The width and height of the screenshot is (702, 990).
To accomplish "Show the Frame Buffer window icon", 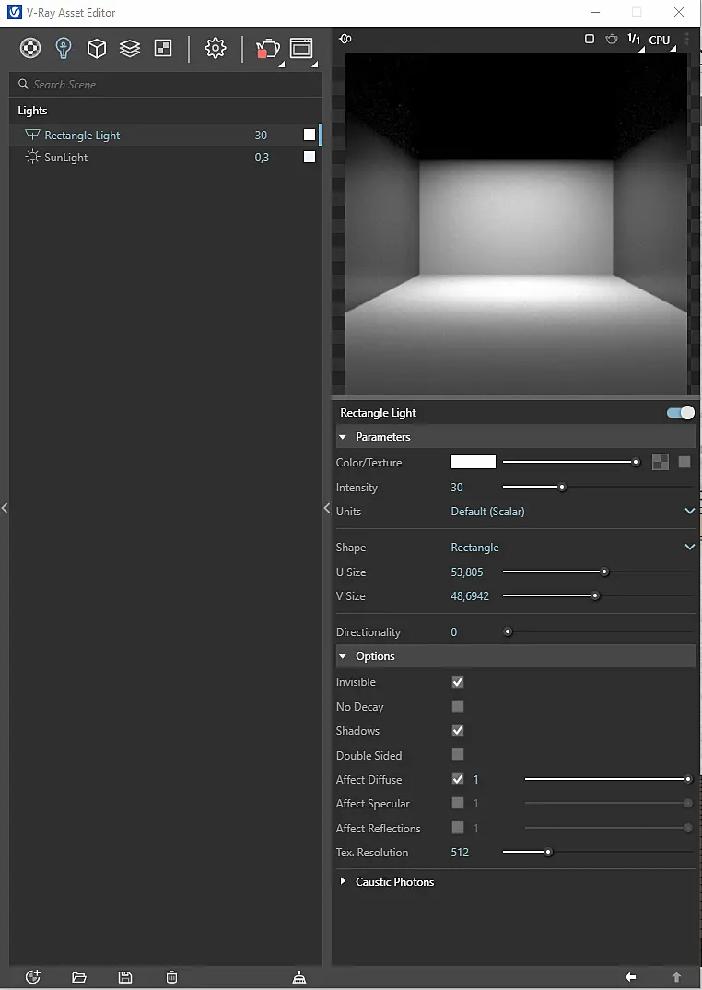I will tap(302, 48).
